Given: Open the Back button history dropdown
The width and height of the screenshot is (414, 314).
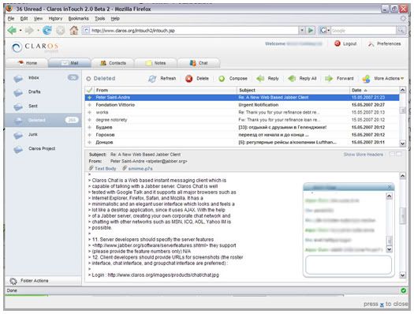Looking at the screenshot, I should tap(21, 30).
